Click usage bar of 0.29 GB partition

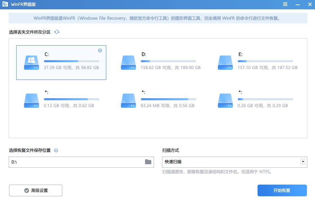pyautogui.click(x=265, y=99)
